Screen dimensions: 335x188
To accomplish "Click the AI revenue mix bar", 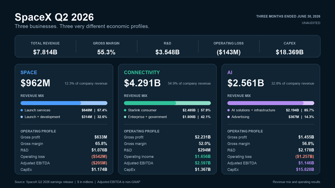I will click(x=271, y=103).
